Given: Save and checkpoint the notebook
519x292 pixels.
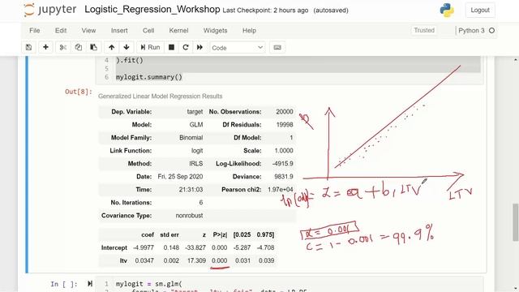Looking at the screenshot, I should pos(29,47).
